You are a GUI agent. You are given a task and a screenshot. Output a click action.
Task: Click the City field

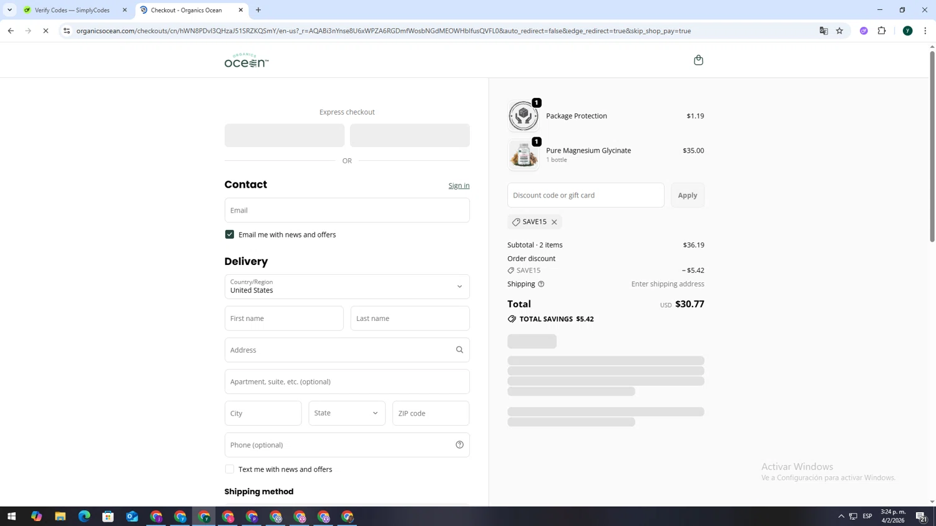click(x=263, y=413)
